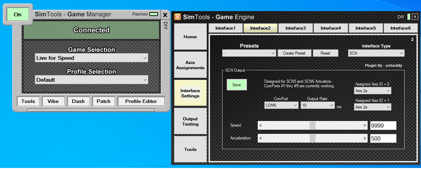Switch to the Interface2 tab
Screen dimensions: 421x169
(x=261, y=28)
